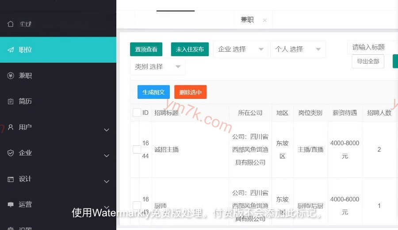Click the yen coin 兼职 icon
The height and width of the screenshot is (230, 398).
pyautogui.click(x=11, y=75)
